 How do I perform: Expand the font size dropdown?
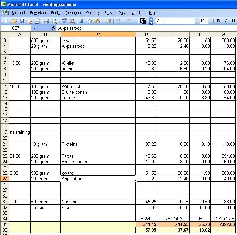(210, 21)
